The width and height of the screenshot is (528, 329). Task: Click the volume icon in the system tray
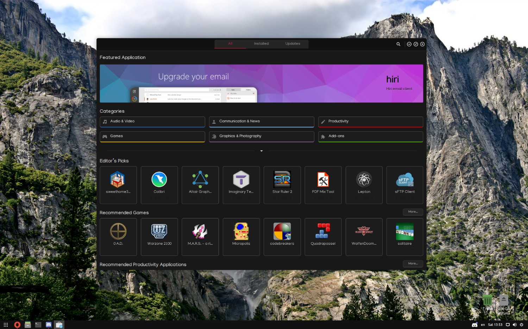(515, 325)
